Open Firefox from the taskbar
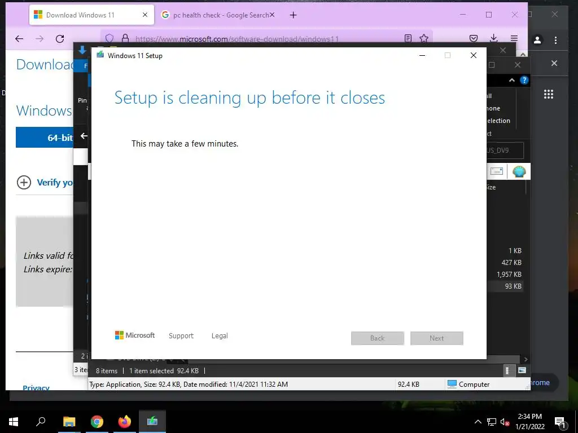The image size is (578, 433). (x=125, y=422)
